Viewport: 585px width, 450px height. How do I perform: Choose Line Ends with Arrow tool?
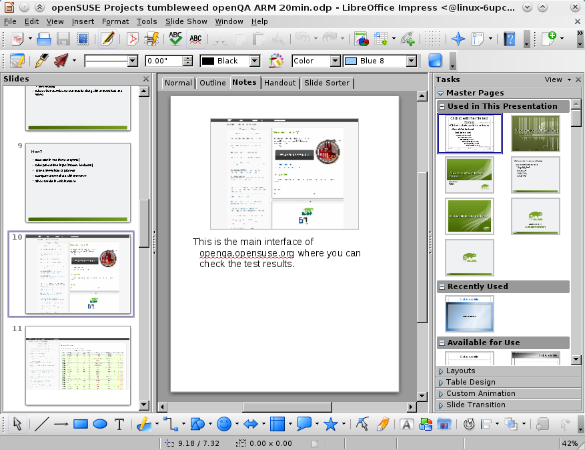click(61, 424)
